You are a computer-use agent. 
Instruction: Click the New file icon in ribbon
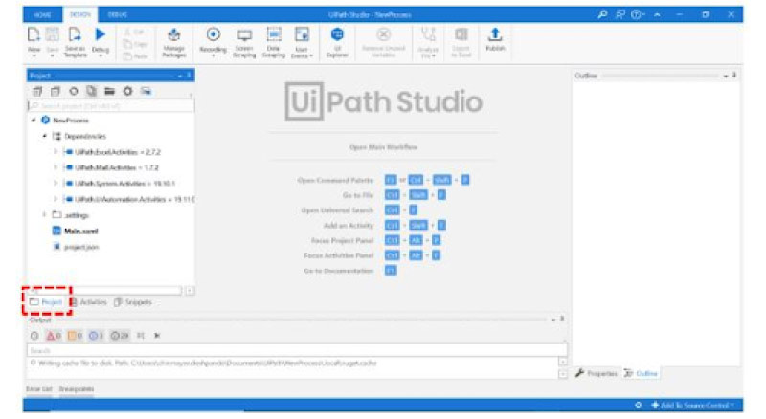click(x=34, y=35)
